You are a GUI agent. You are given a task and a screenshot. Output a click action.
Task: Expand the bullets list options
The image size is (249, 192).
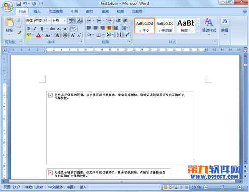[x=93, y=21]
